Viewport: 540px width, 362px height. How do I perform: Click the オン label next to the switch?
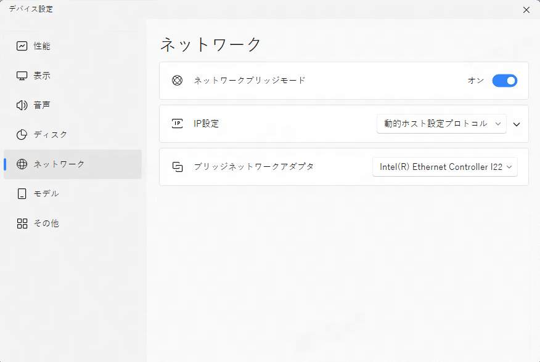[x=475, y=81]
